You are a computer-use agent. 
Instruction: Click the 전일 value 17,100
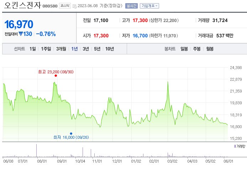coord(101,20)
